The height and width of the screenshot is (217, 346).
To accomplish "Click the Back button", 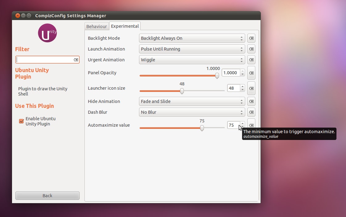I will point(47,196).
